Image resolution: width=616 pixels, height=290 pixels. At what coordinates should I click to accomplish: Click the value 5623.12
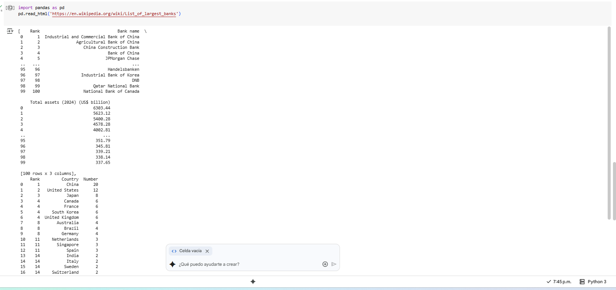coord(102,113)
